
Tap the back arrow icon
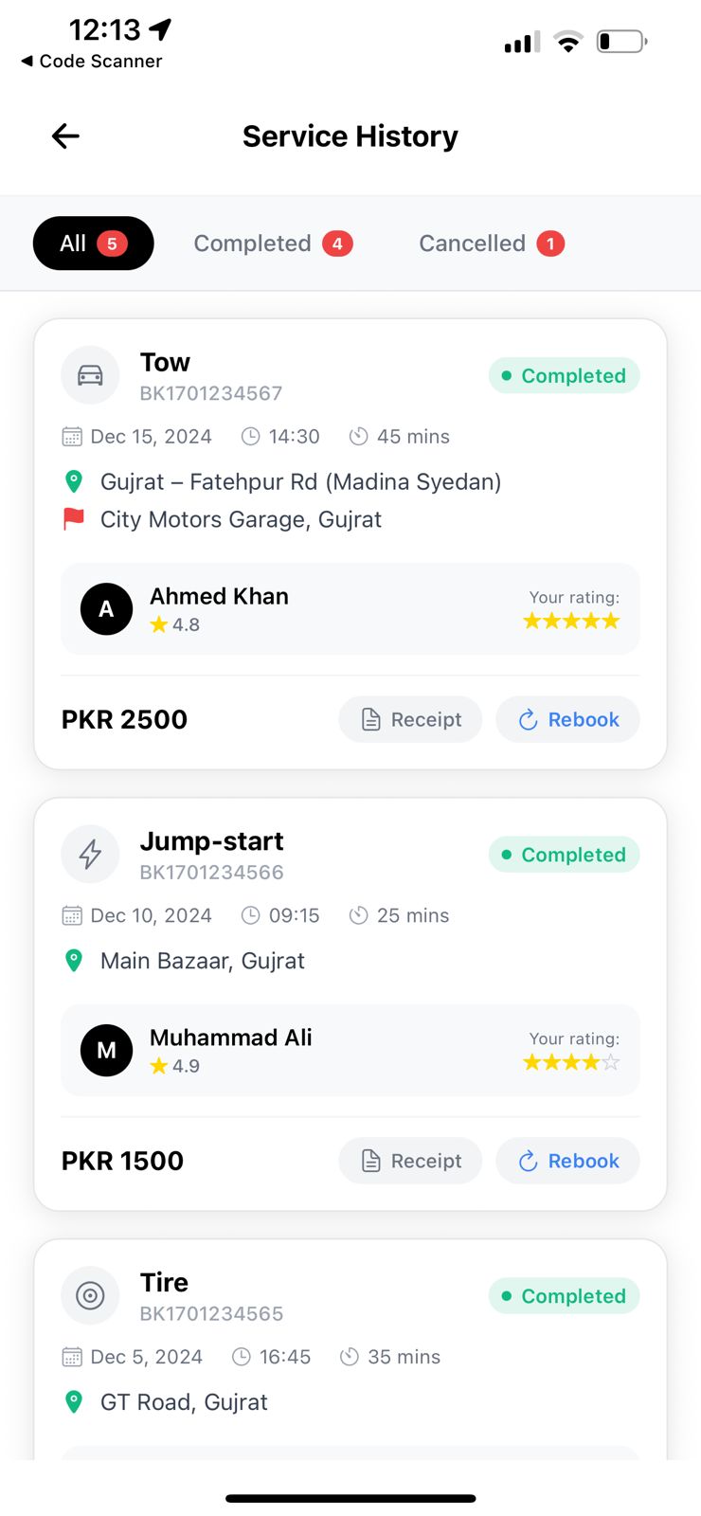[x=65, y=136]
